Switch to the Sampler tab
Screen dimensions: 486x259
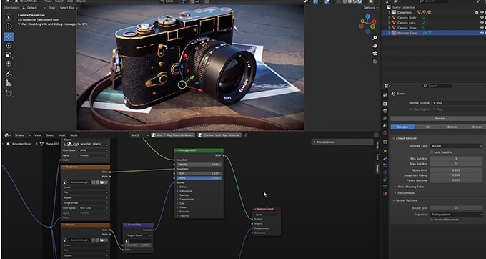pyautogui.click(x=402, y=127)
